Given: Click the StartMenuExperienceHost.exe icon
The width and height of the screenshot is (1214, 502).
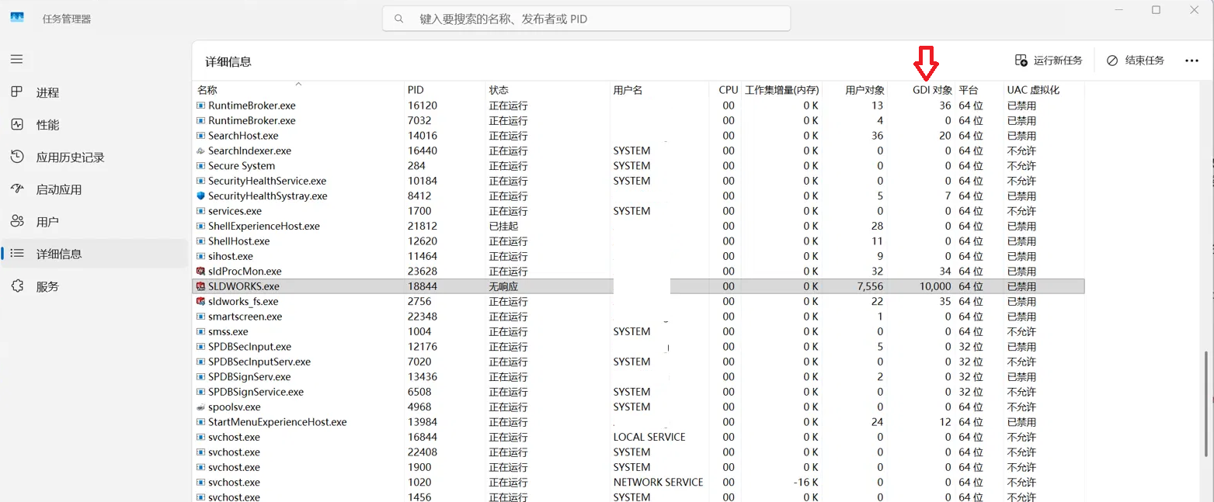Looking at the screenshot, I should [x=200, y=422].
